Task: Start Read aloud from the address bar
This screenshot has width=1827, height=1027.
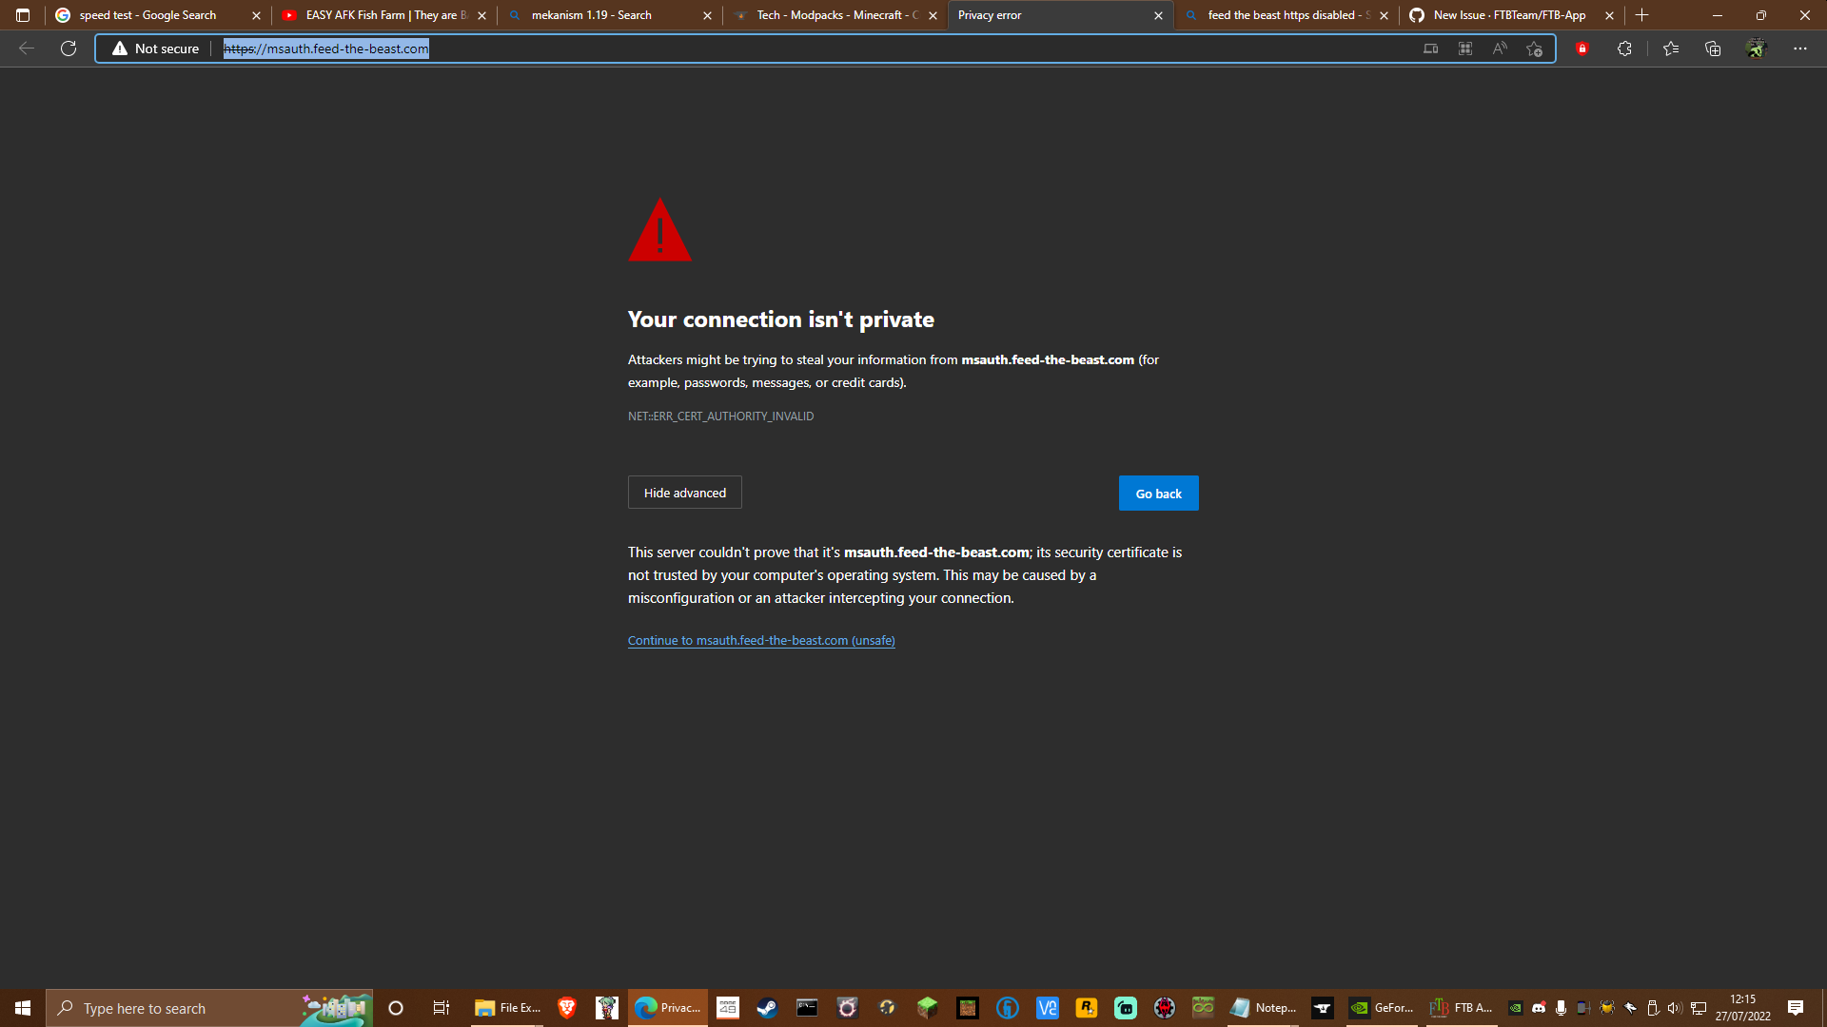Action: point(1499,48)
